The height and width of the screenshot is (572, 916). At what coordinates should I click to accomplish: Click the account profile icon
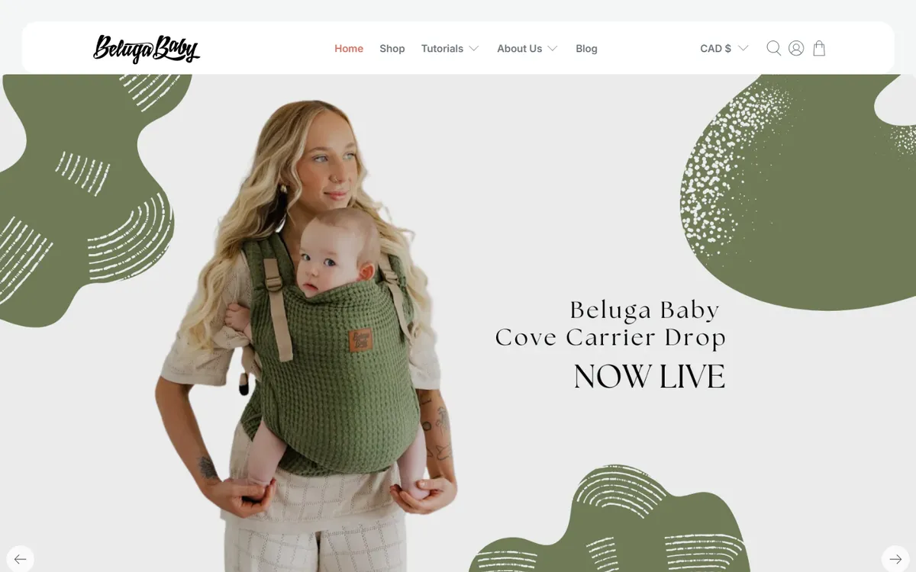(796, 48)
